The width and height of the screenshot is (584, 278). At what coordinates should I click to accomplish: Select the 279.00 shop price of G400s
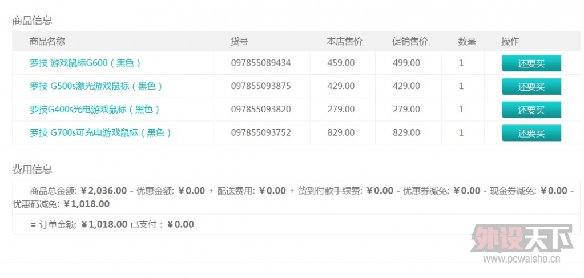point(341,109)
